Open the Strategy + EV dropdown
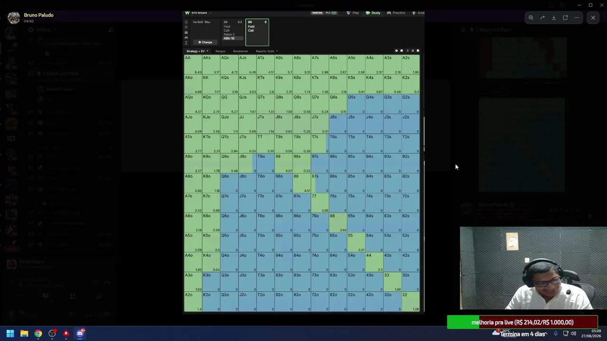 point(197,51)
